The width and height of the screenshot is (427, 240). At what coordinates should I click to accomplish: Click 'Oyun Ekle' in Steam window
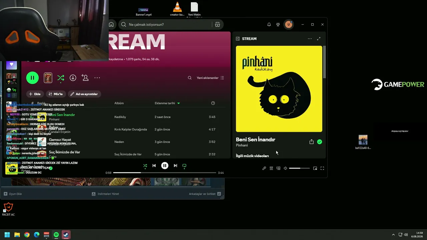[x=13, y=194]
